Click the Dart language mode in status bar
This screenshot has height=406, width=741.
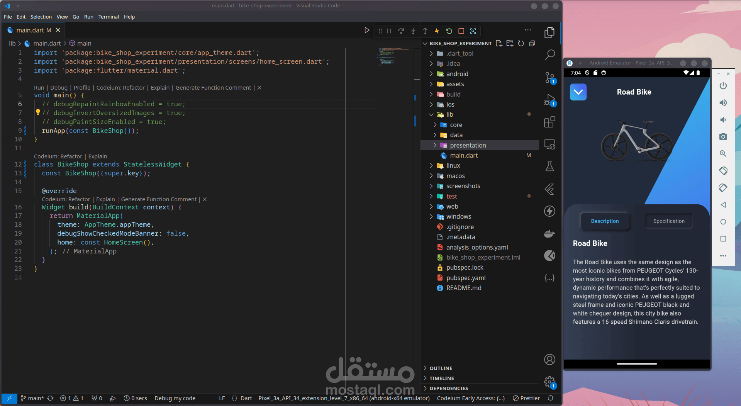(x=246, y=398)
